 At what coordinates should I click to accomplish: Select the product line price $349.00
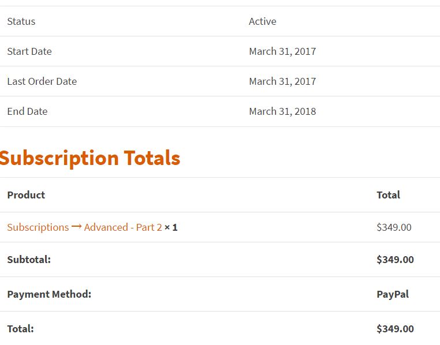(x=394, y=227)
